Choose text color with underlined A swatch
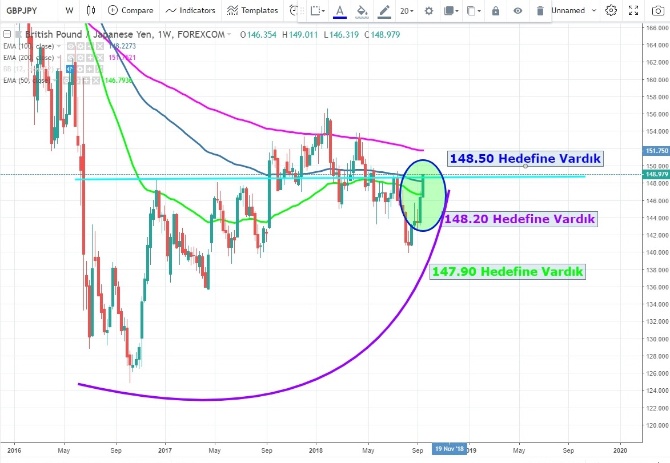This screenshot has width=670, height=463. [340, 11]
